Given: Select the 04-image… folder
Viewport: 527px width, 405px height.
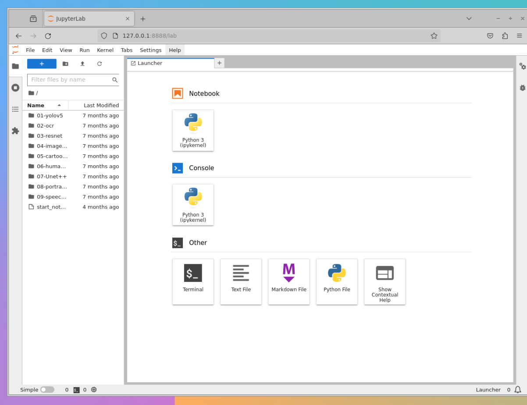Looking at the screenshot, I should tap(73, 146).
